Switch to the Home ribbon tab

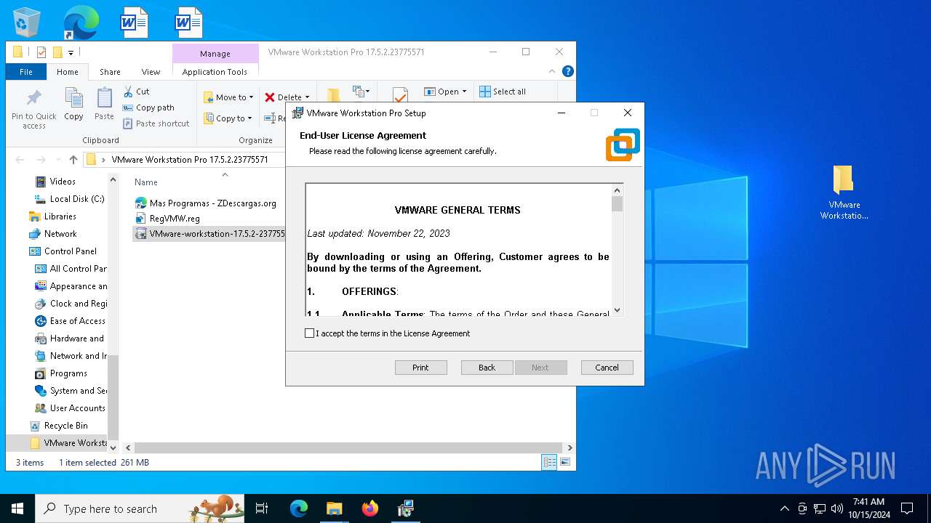click(x=68, y=72)
